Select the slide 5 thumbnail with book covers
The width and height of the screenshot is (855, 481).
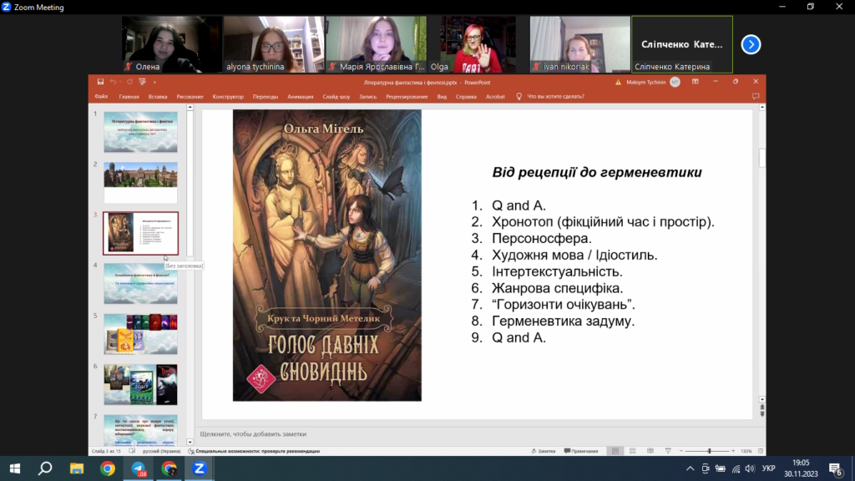point(140,334)
